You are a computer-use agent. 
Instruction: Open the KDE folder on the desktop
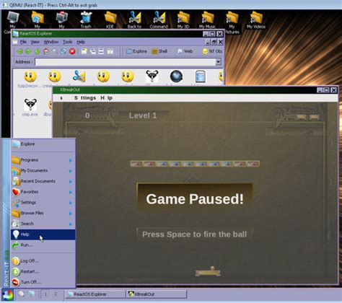click(110, 20)
